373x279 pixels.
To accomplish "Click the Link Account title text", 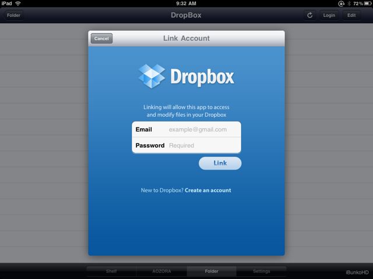I will point(186,38).
